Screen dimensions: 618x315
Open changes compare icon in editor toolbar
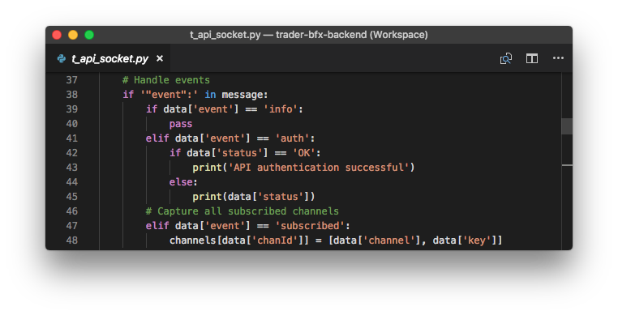click(x=505, y=58)
